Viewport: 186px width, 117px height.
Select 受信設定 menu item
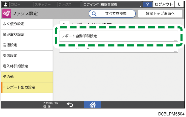coord(27,56)
